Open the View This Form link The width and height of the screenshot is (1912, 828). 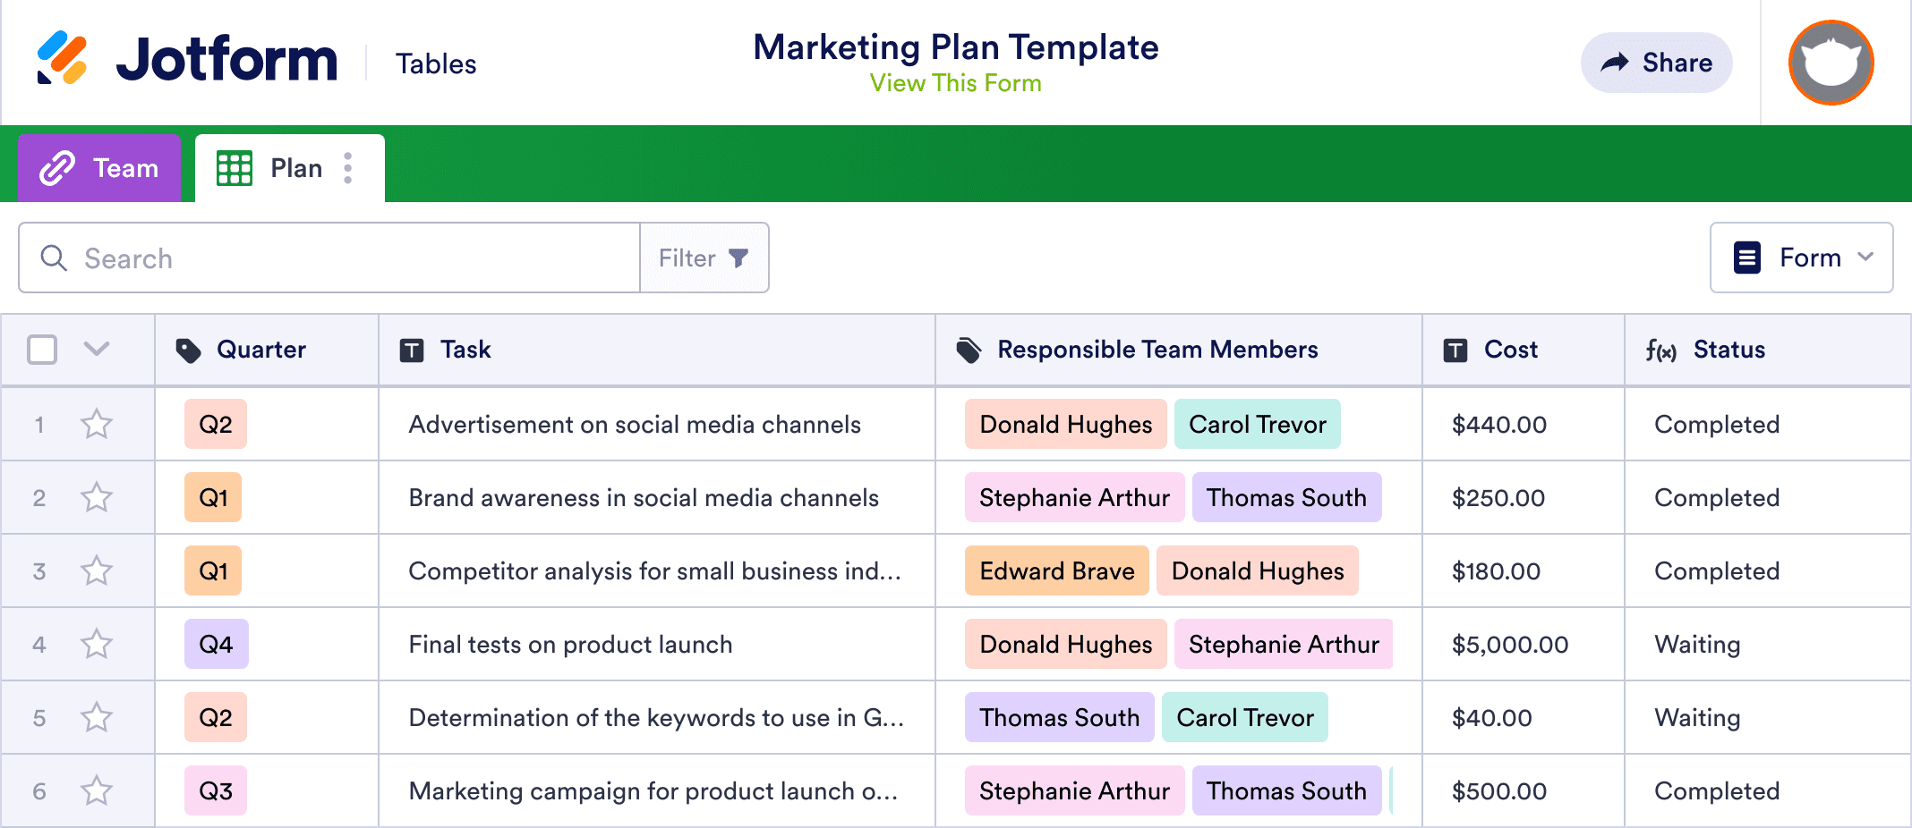[955, 83]
